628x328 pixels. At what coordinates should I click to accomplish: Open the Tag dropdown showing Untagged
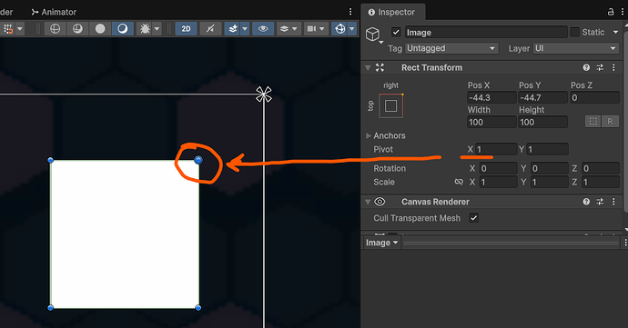pos(451,48)
